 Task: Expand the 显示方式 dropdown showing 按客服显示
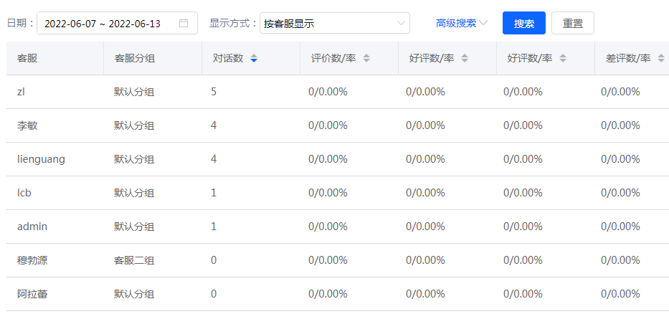coord(334,23)
